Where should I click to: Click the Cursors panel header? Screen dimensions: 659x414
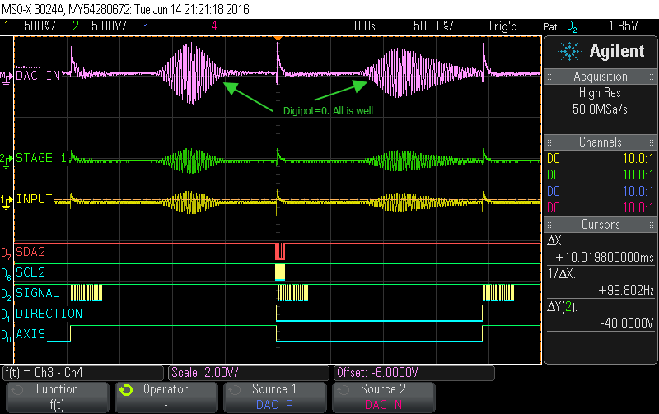point(601,224)
